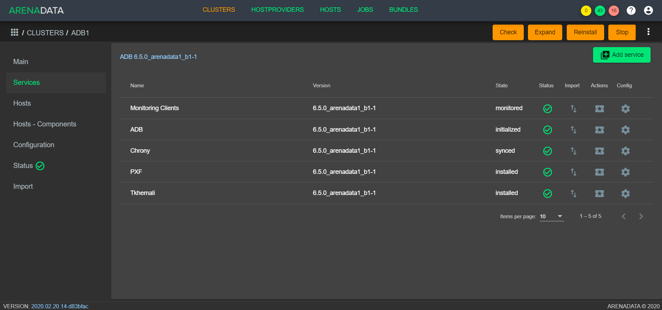
Task: Click status checkmark for PXF service
Action: tap(547, 172)
